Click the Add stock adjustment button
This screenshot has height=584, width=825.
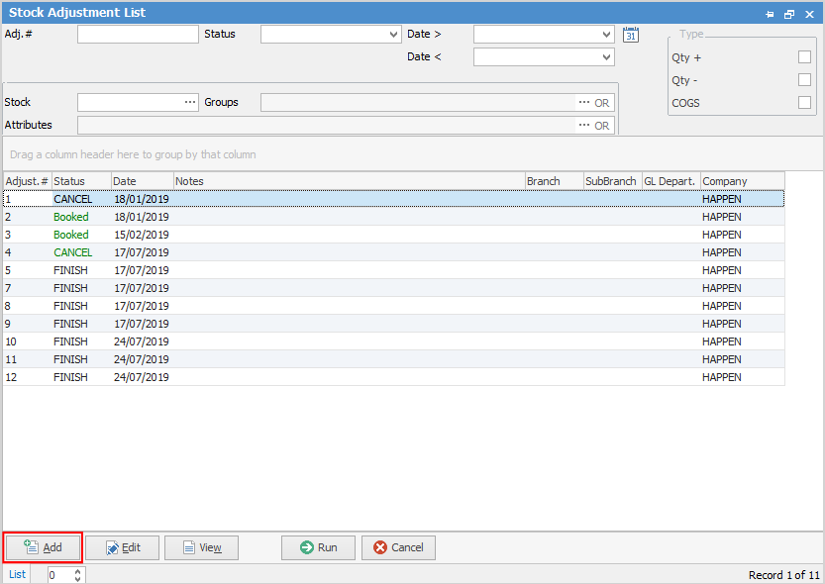coord(43,547)
